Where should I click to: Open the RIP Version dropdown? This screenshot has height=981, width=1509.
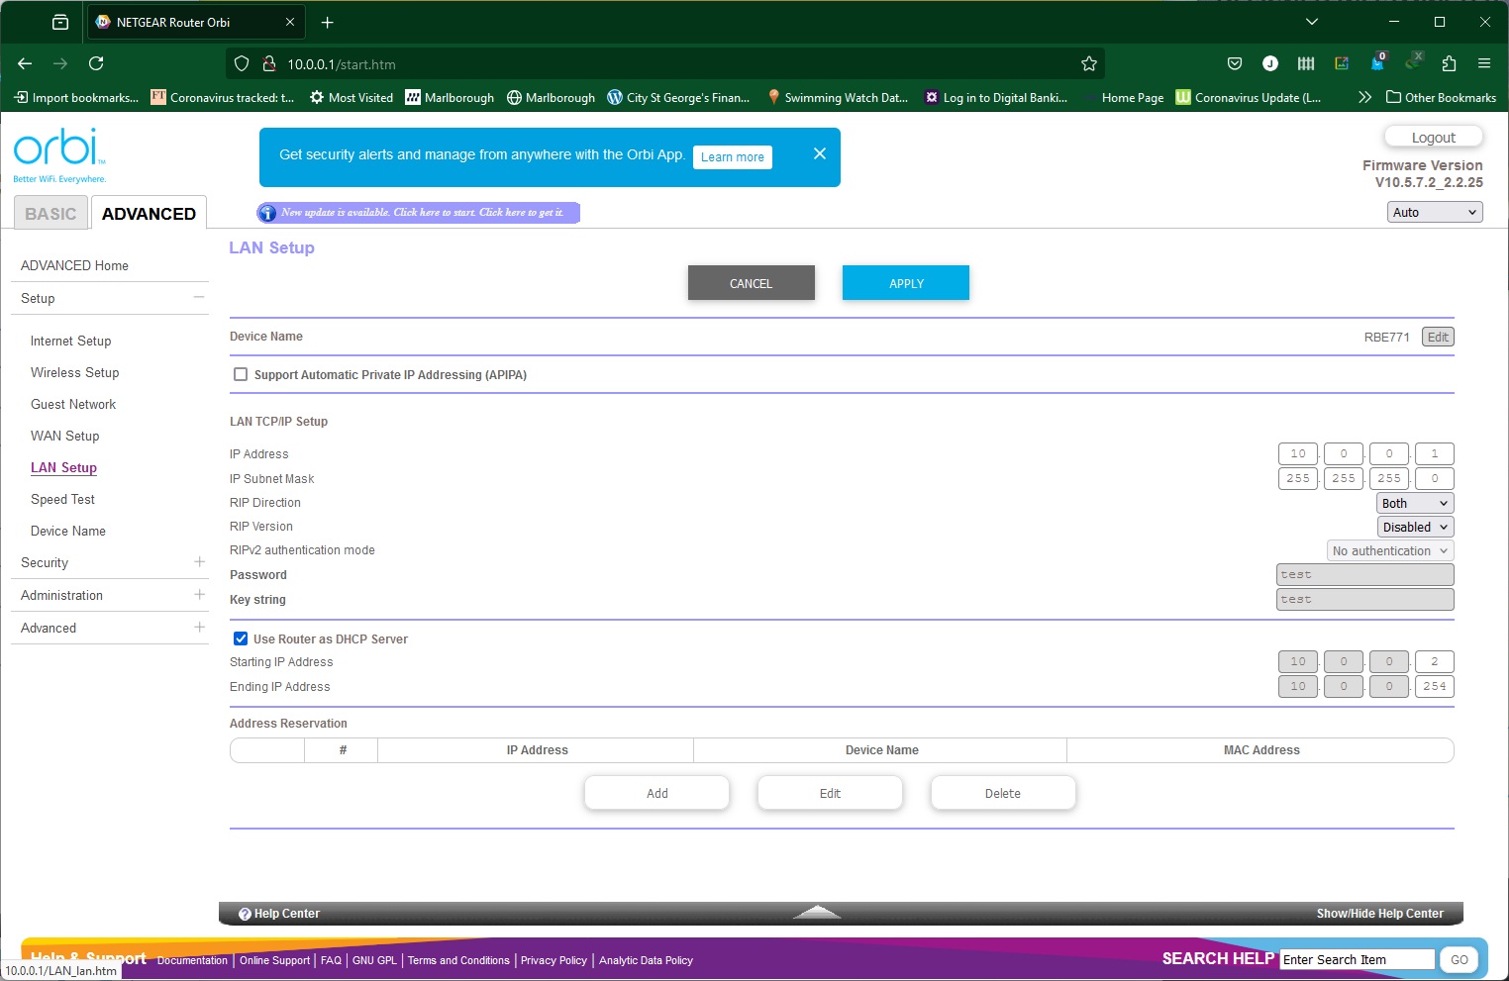coord(1415,527)
